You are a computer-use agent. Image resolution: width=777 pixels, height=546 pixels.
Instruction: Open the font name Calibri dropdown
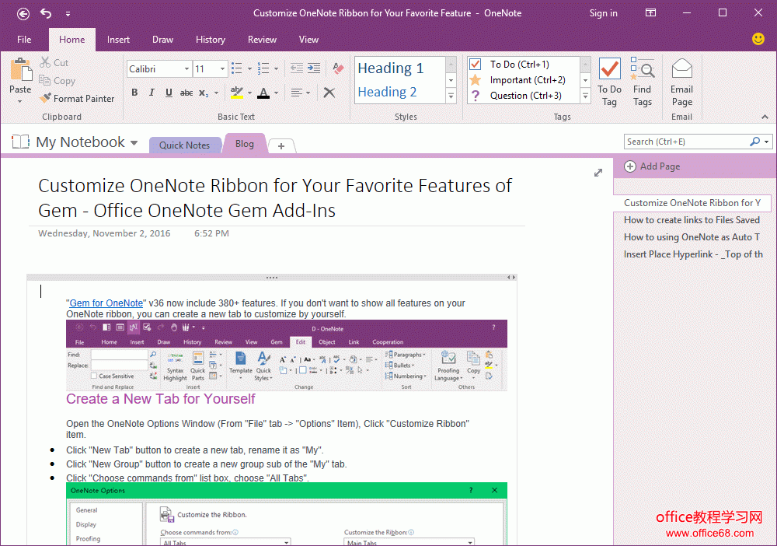186,69
